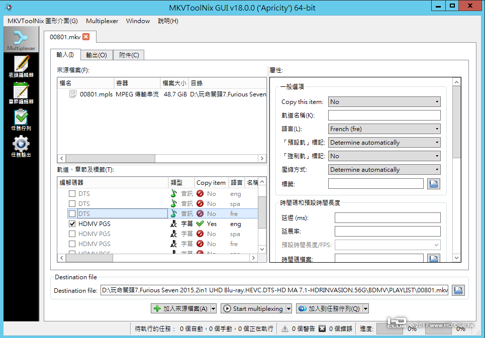Screen dimensions: 485x338
Task: Click the source files horizontal scrollbar right arrow
Action: pyautogui.click(x=262, y=159)
